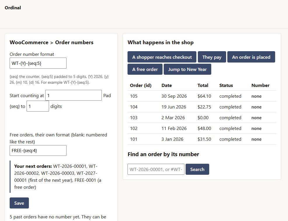Click the date 30 Sep 2026
The height and width of the screenshot is (221, 288).
pos(174,96)
